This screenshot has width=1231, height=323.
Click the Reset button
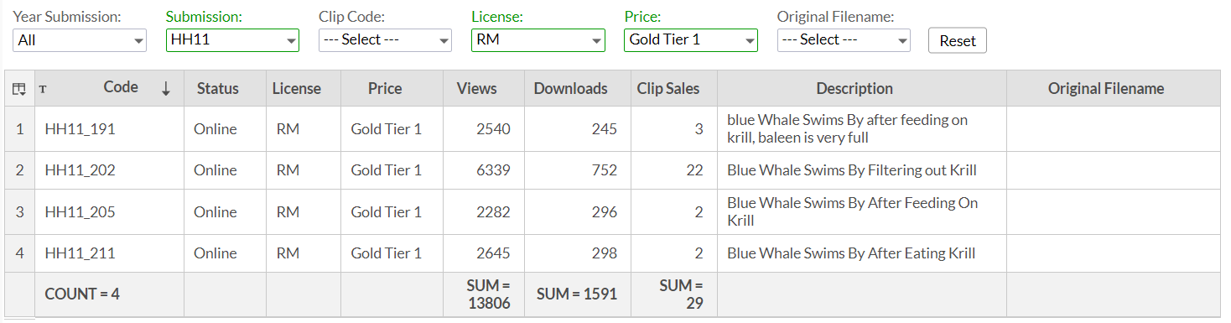[x=958, y=40]
